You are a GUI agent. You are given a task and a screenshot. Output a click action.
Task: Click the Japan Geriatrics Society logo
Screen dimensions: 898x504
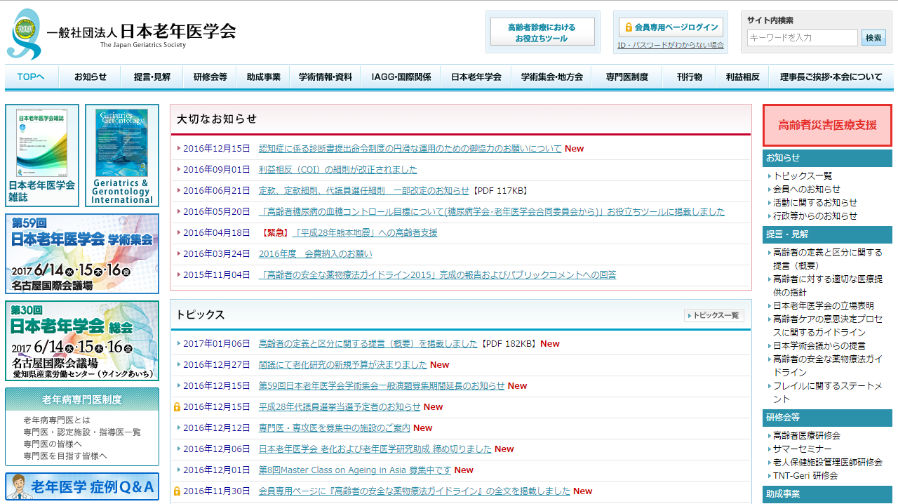pos(121,34)
